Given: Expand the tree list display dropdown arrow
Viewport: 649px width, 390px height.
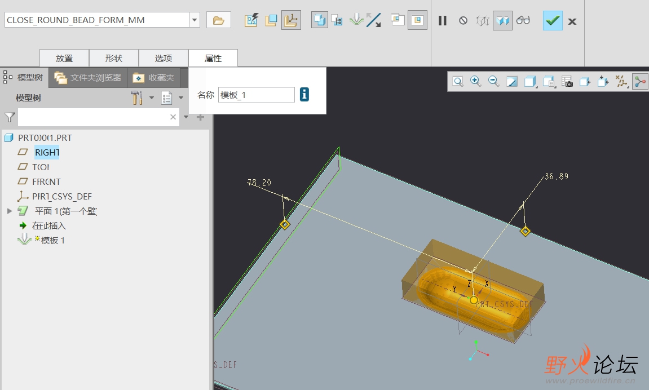Looking at the screenshot, I should [181, 98].
